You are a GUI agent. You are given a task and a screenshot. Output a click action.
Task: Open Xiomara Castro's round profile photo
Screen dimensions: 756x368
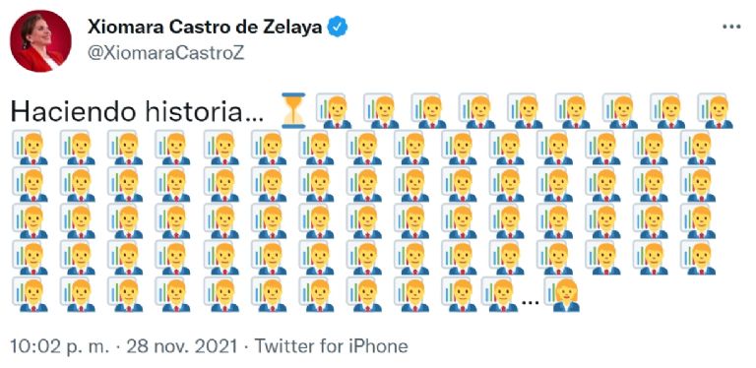coord(40,41)
